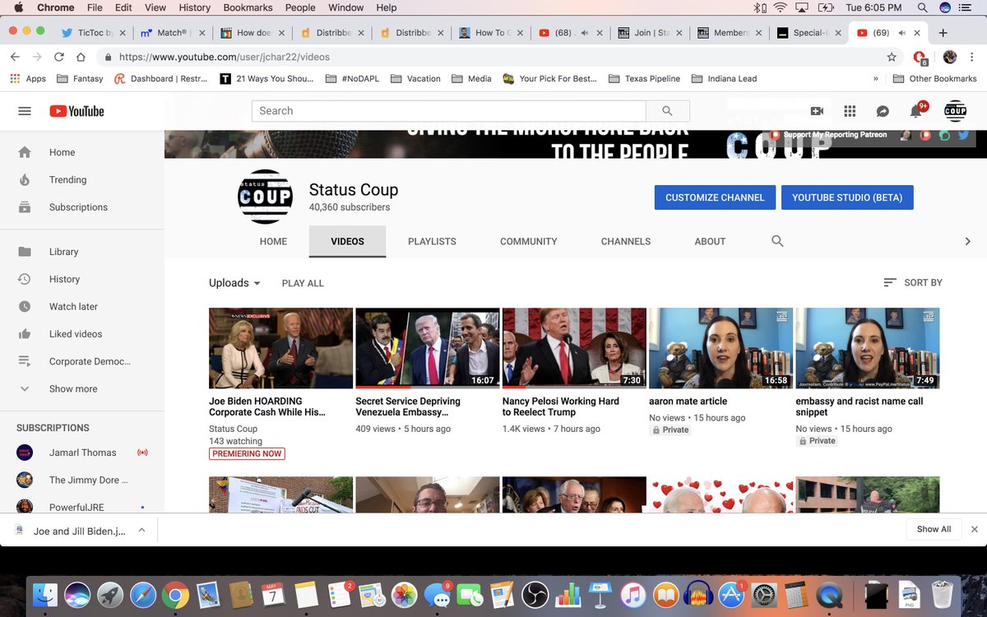Open Chrome three-dot menu
987x617 pixels.
click(x=974, y=57)
